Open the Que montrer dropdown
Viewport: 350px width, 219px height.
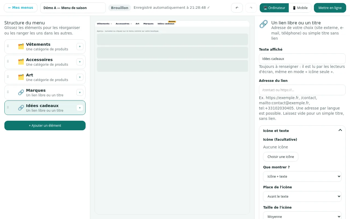click(x=302, y=177)
